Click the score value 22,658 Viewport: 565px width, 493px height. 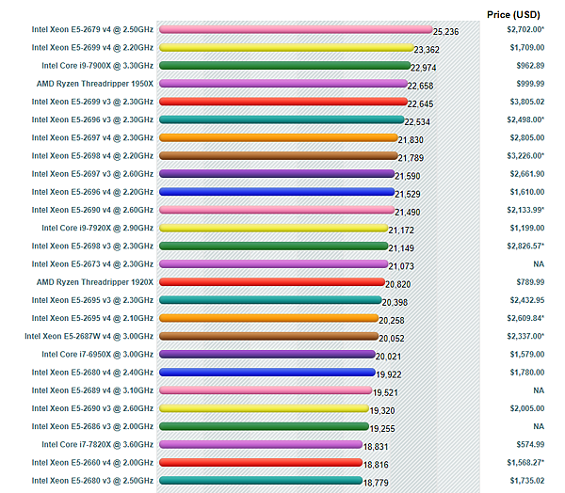(x=420, y=86)
